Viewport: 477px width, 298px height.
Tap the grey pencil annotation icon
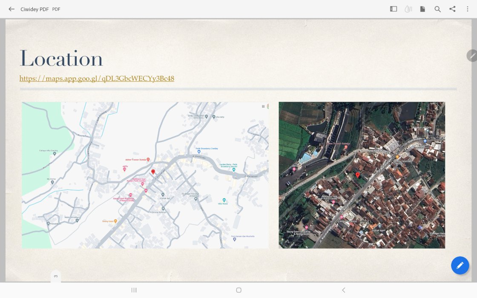point(472,56)
